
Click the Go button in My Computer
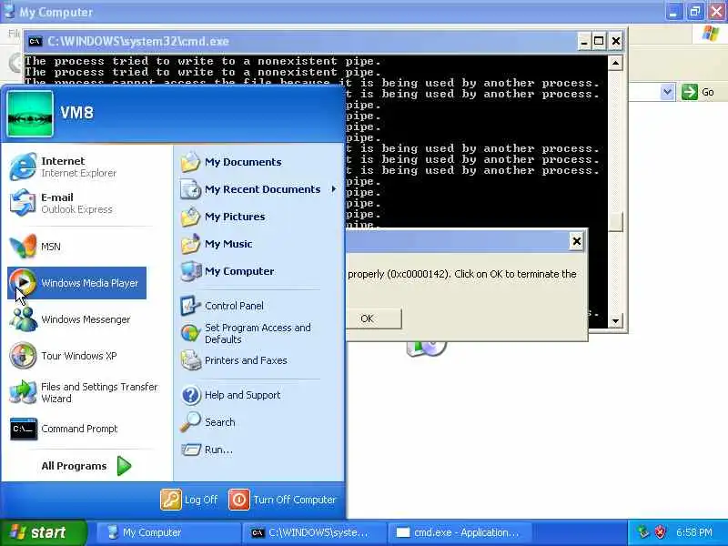coord(697,92)
